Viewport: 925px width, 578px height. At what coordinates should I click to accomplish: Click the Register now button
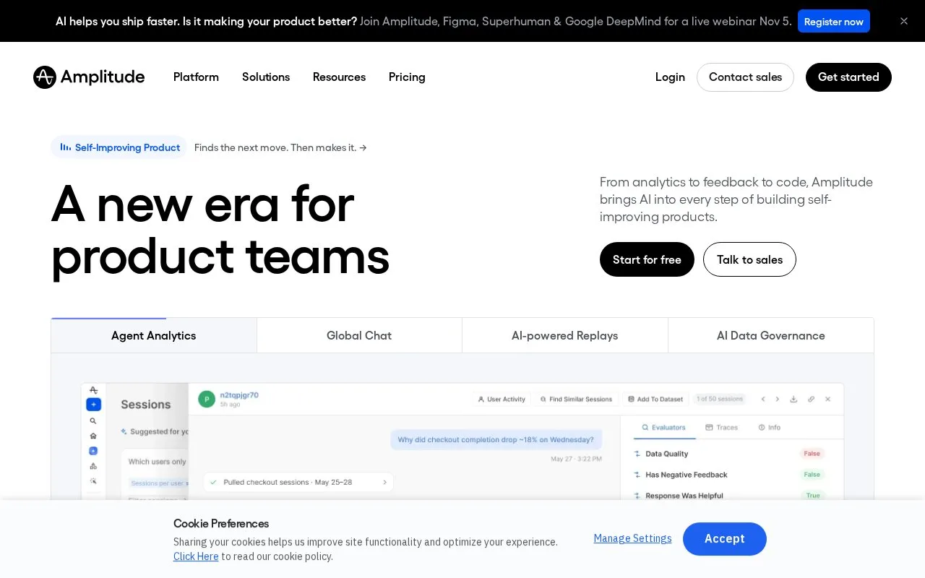pyautogui.click(x=834, y=21)
